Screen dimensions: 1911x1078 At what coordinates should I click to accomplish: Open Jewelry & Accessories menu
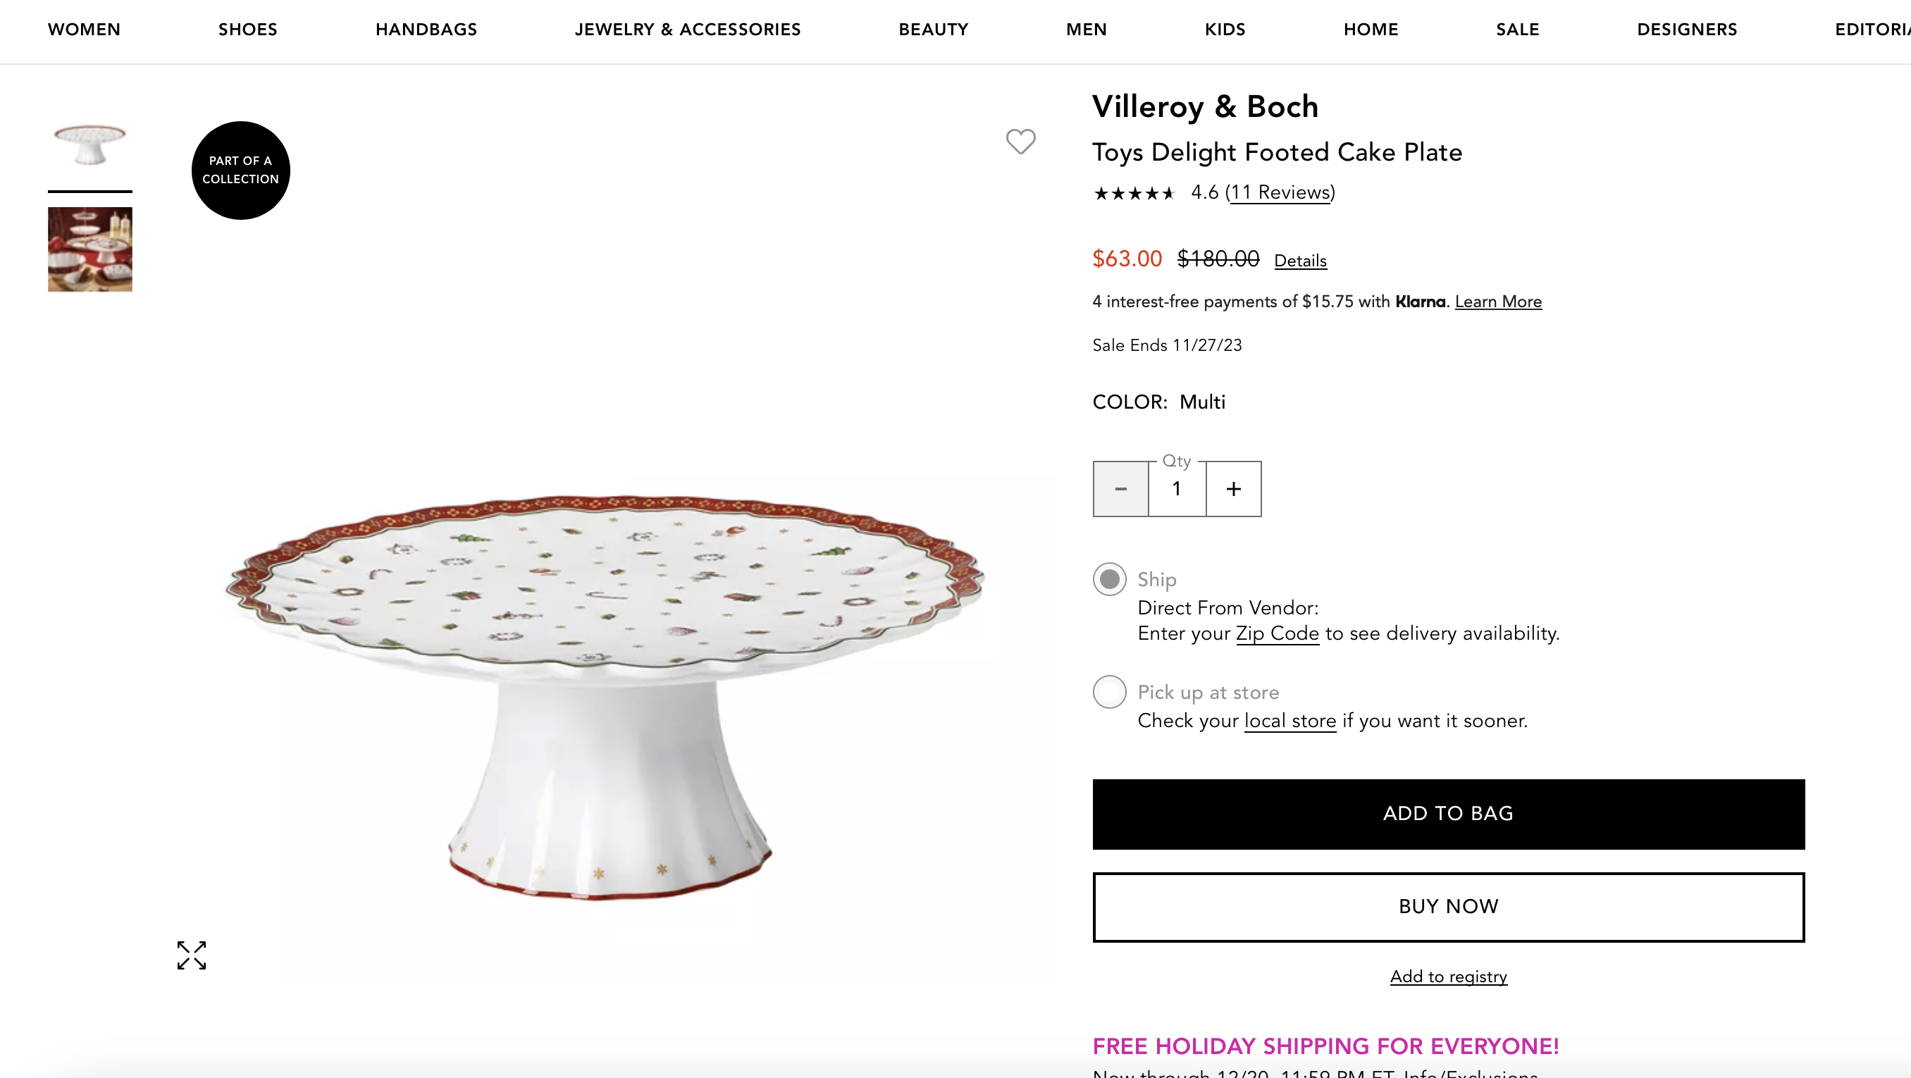pos(687,30)
